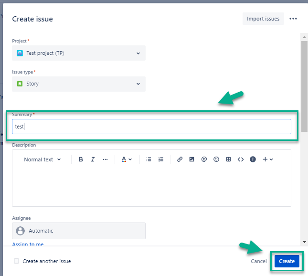Screen dimensions: 308x276
Task: Open the emoji picker
Action: (216, 159)
